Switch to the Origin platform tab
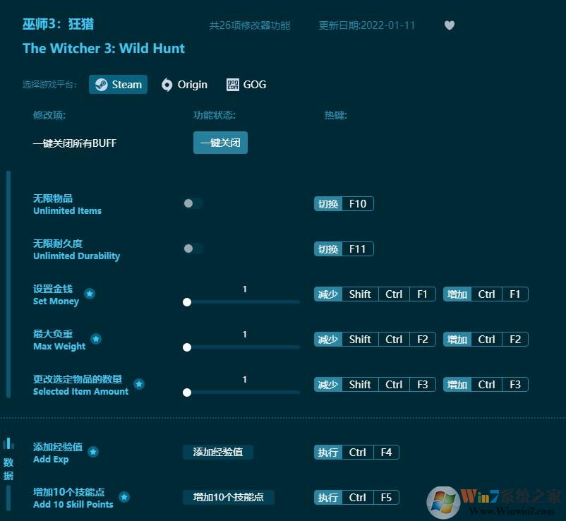 [x=183, y=84]
